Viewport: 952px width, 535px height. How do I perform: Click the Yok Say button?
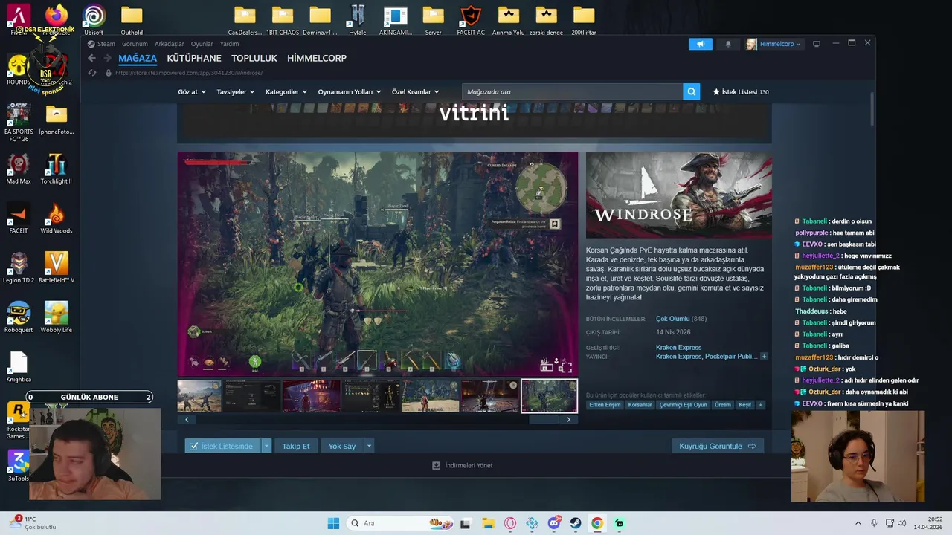pyautogui.click(x=342, y=446)
